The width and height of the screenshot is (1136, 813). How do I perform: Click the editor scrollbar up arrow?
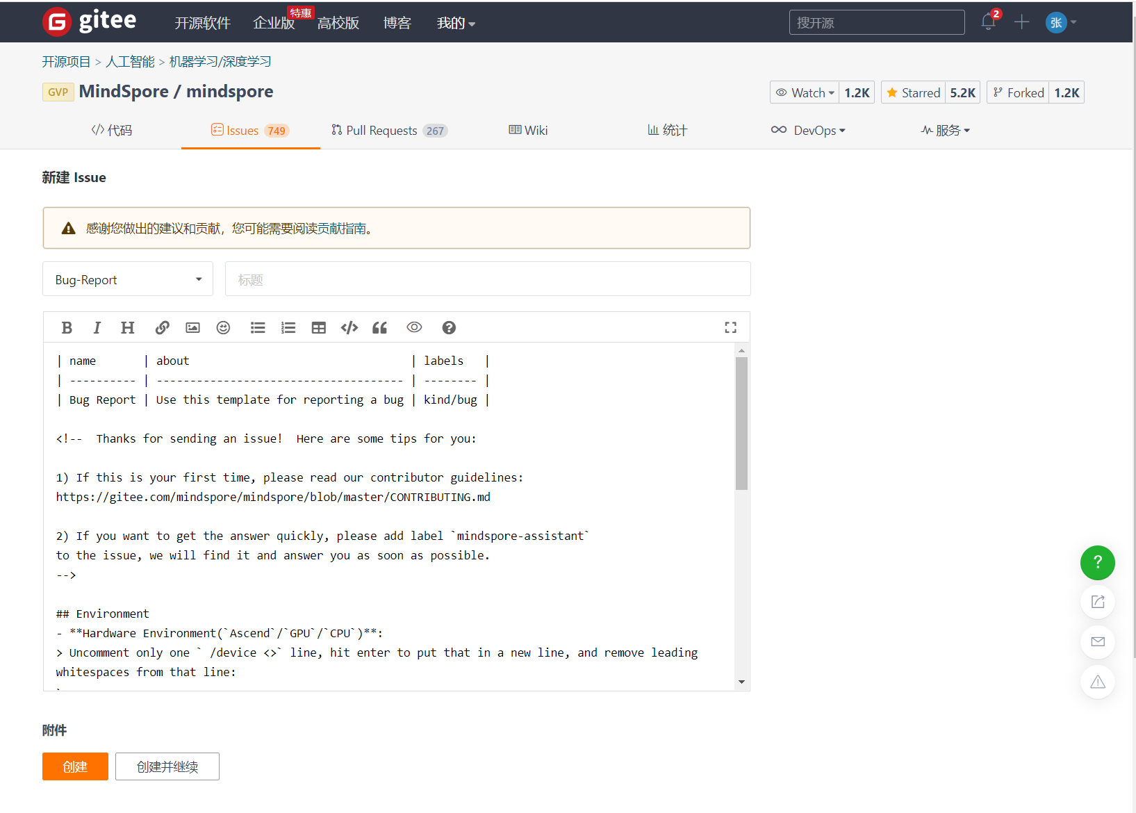pos(741,350)
